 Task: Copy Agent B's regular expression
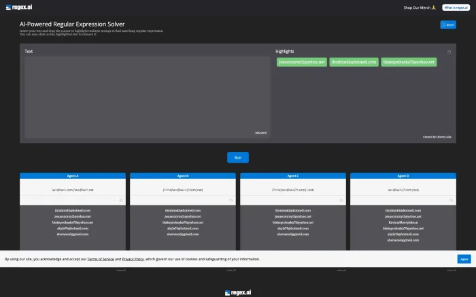(x=231, y=201)
